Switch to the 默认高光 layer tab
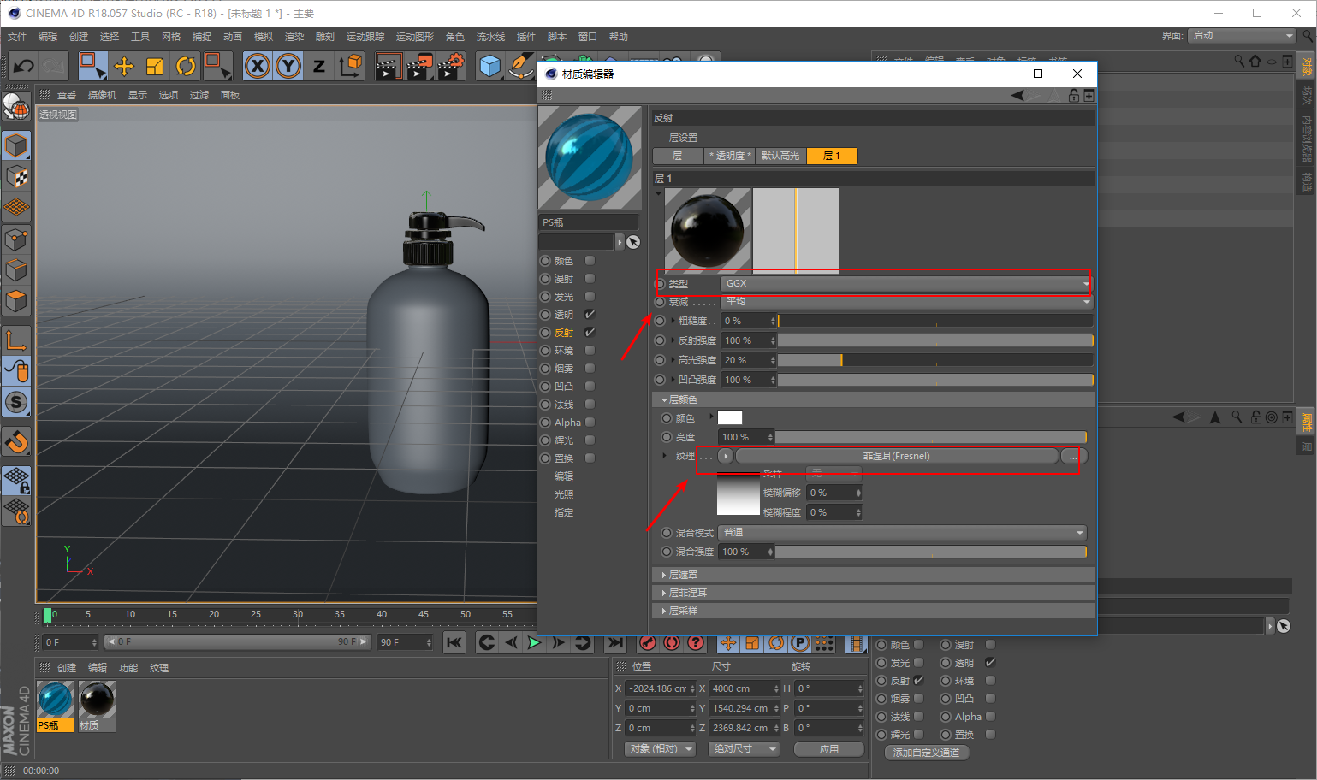The width and height of the screenshot is (1317, 780). tap(780, 156)
